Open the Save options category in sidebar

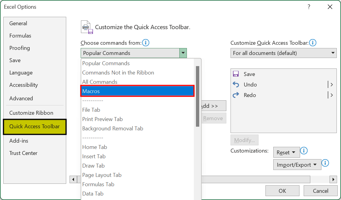[x=35, y=61]
